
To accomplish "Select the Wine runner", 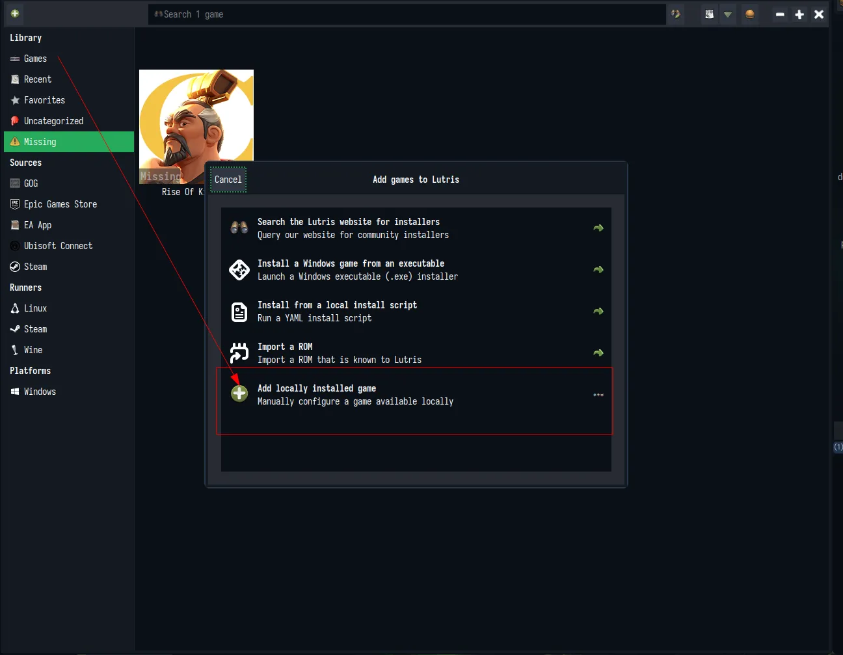I will [x=69, y=350].
